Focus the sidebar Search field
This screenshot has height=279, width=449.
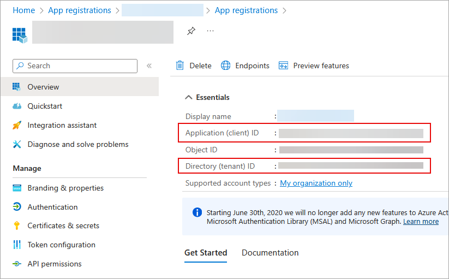pyautogui.click(x=75, y=66)
